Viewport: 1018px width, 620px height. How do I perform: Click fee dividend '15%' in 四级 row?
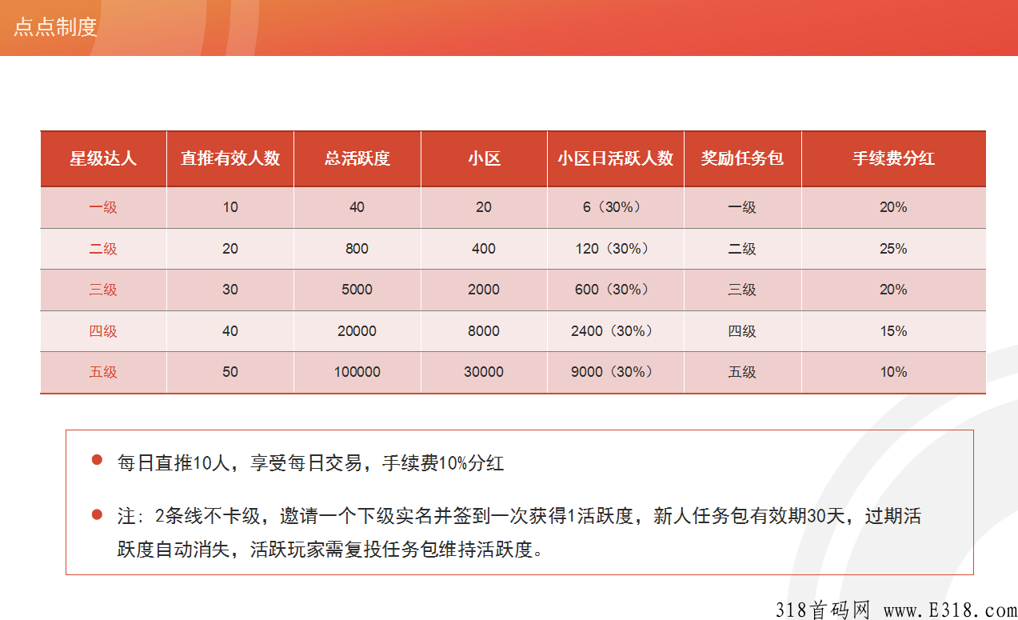(x=893, y=331)
